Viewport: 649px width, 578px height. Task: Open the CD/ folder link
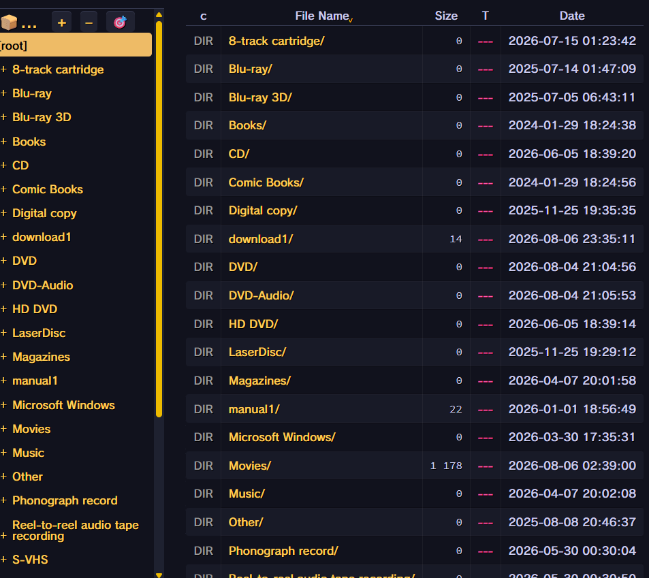coord(239,154)
